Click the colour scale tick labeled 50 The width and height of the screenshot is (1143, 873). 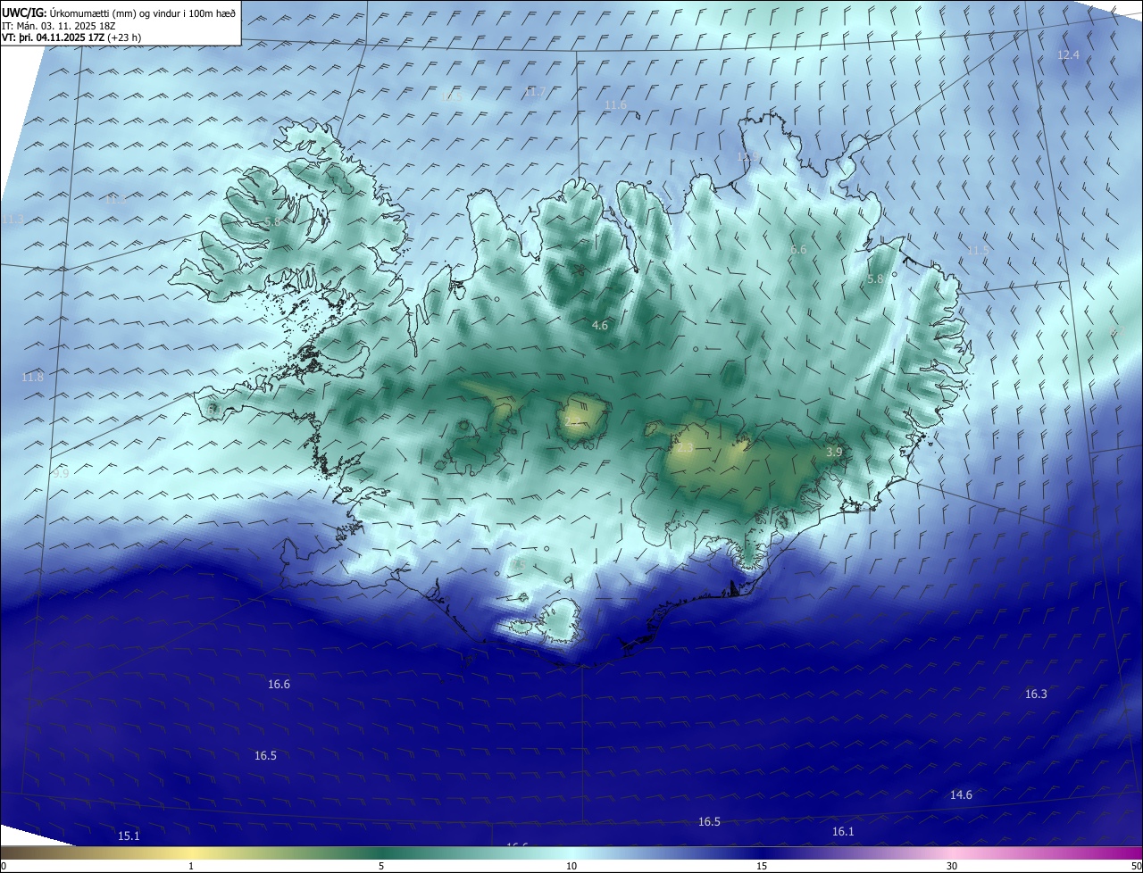(1136, 867)
